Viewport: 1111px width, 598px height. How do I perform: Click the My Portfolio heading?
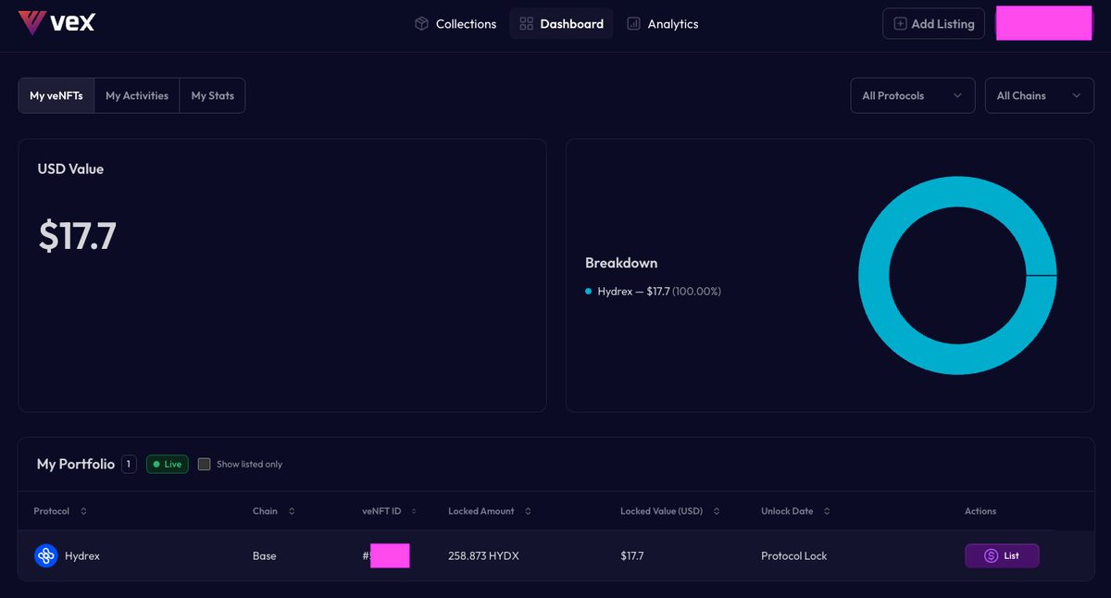(x=76, y=464)
